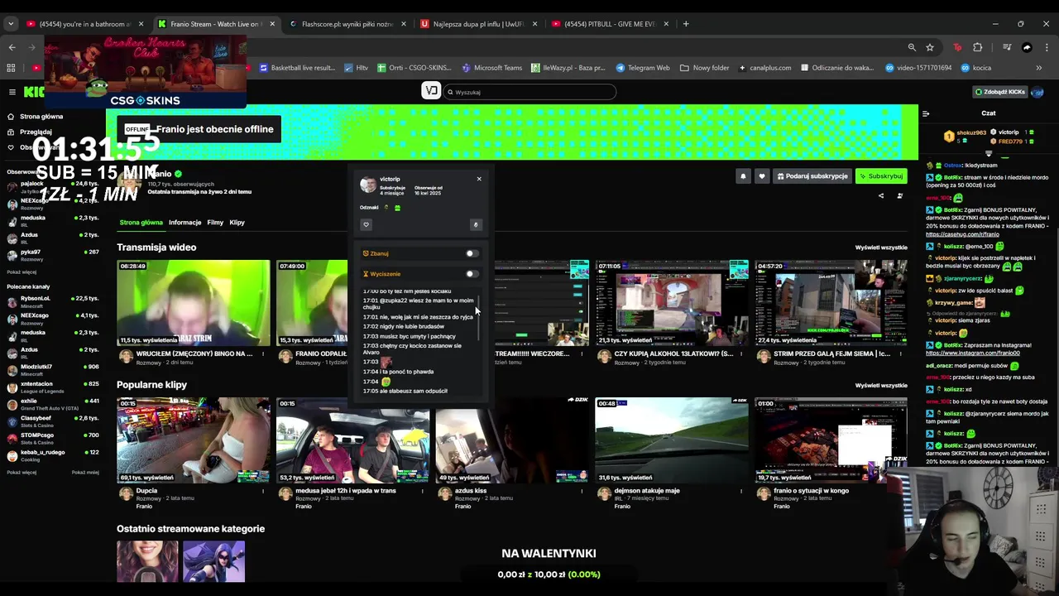The height and width of the screenshot is (596, 1059).
Task: Switch to Flashscore.pl browser tab
Action: tap(347, 24)
